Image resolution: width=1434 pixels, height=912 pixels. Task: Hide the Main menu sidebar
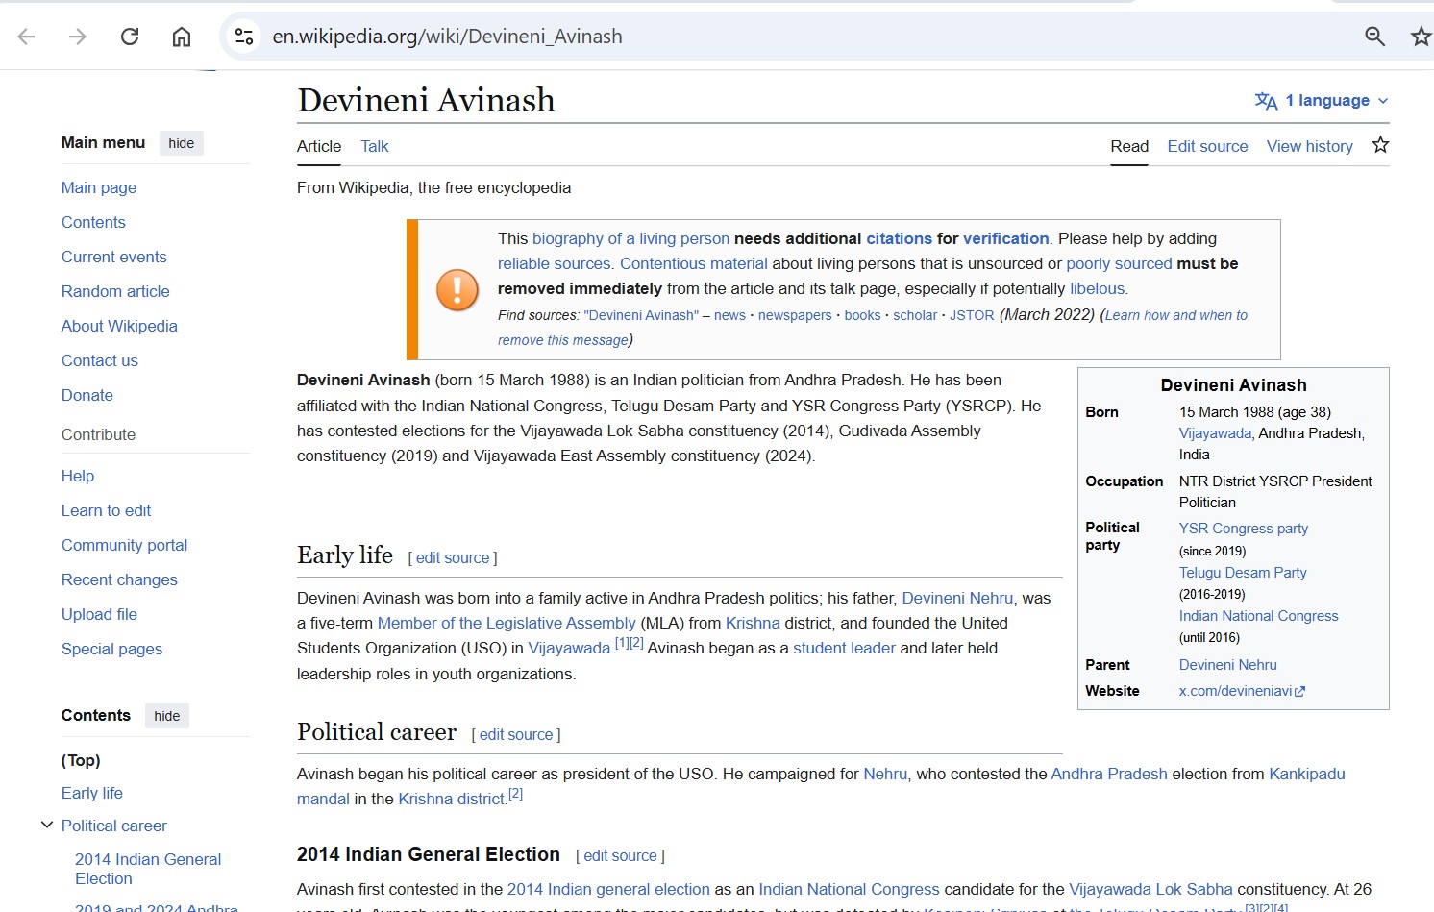point(182,143)
